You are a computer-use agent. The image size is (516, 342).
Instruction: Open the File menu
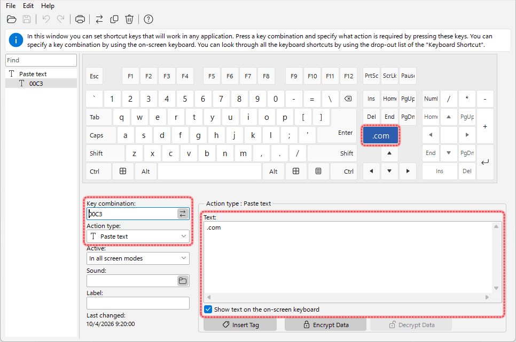[x=11, y=6]
